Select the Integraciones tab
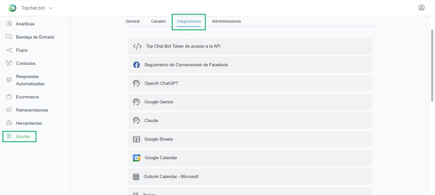Image resolution: width=435 pixels, height=195 pixels. tap(189, 21)
